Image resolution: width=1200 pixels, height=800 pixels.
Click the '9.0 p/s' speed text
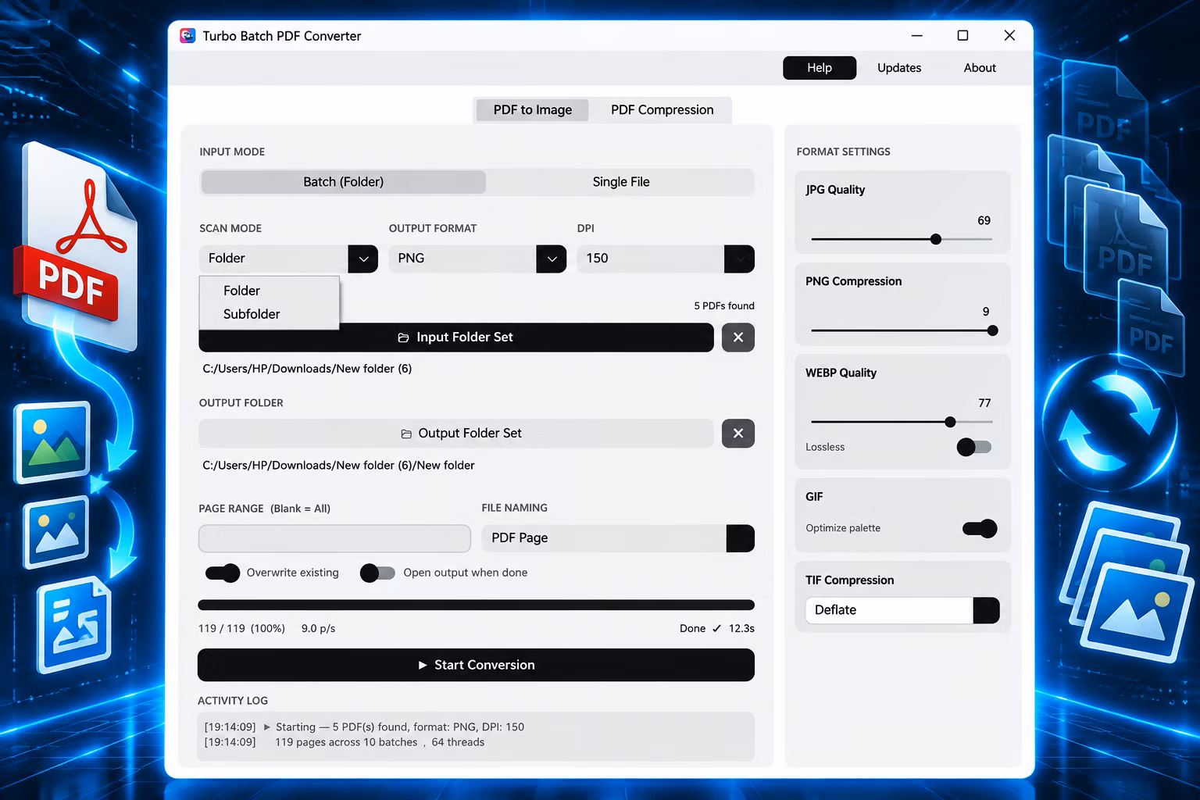tap(318, 628)
